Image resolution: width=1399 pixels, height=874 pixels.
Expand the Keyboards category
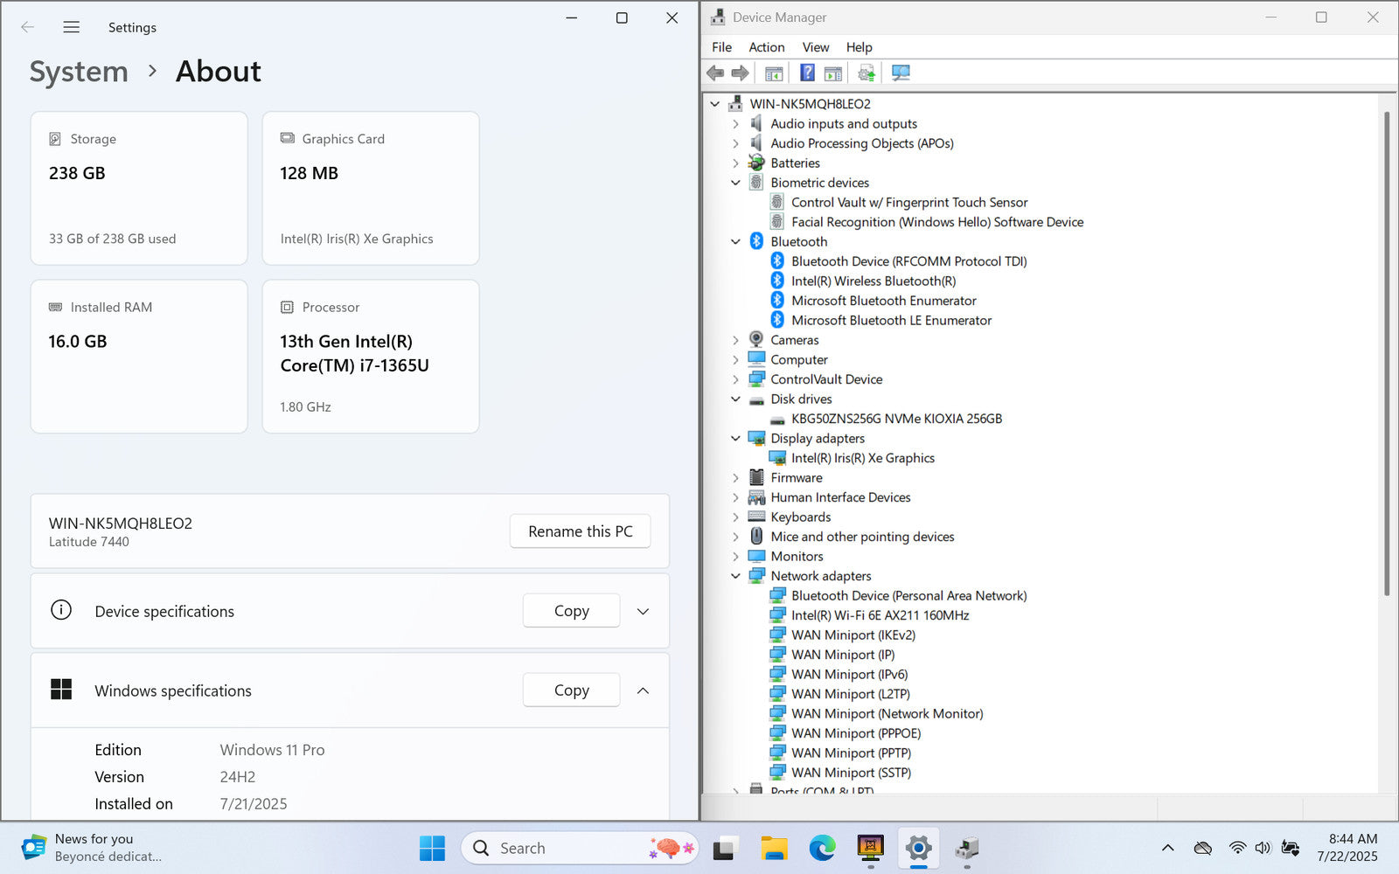(x=735, y=517)
